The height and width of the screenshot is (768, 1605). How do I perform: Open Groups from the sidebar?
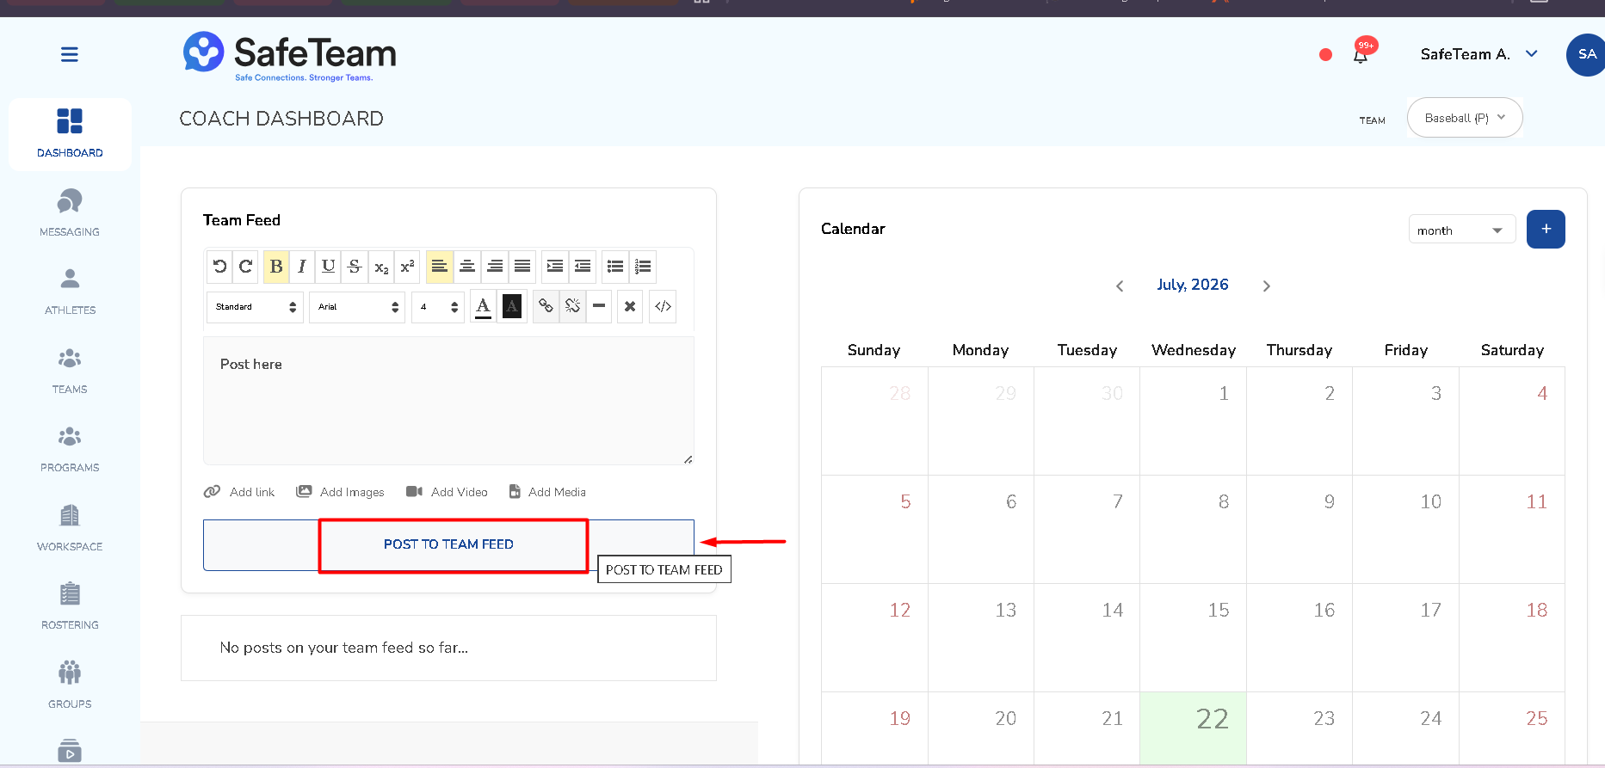point(70,685)
